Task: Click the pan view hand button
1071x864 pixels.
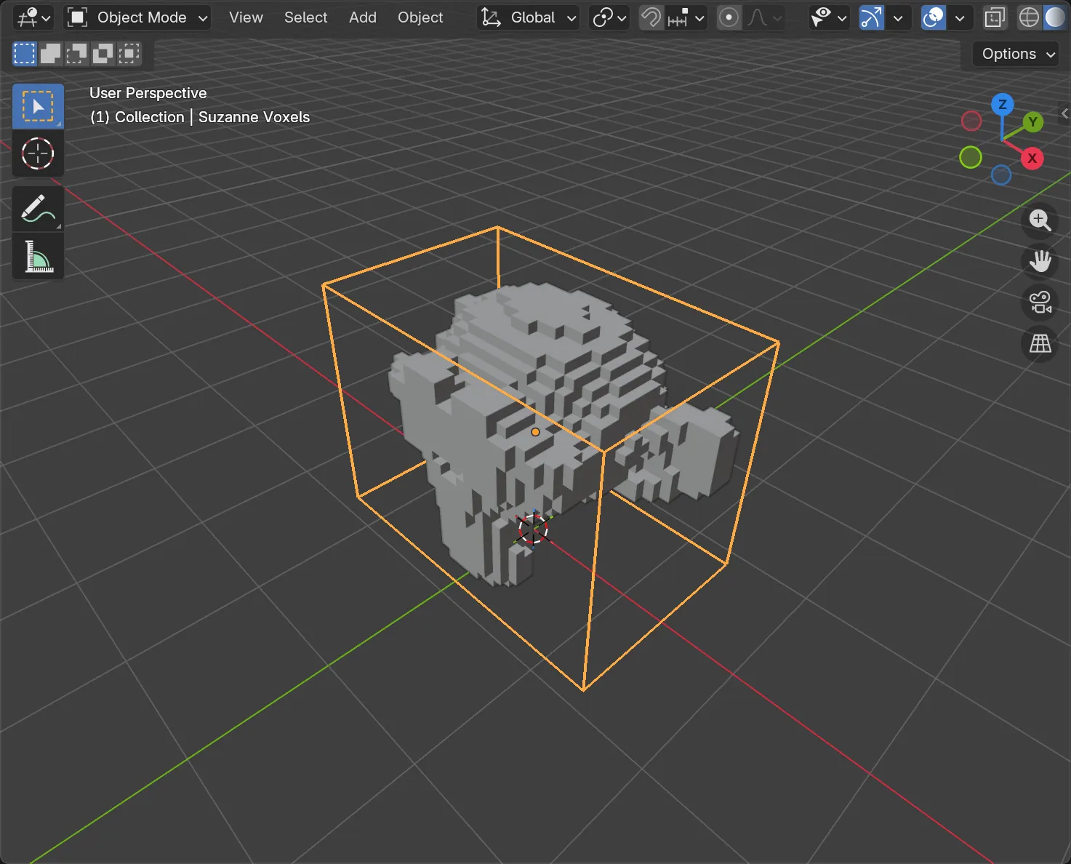Action: [1040, 261]
